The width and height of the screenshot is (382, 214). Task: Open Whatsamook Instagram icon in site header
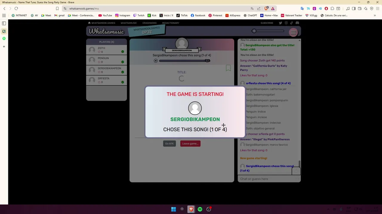coord(286,23)
